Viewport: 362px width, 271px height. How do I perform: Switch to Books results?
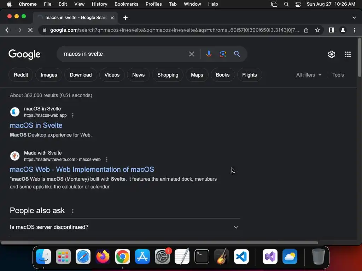pyautogui.click(x=223, y=75)
